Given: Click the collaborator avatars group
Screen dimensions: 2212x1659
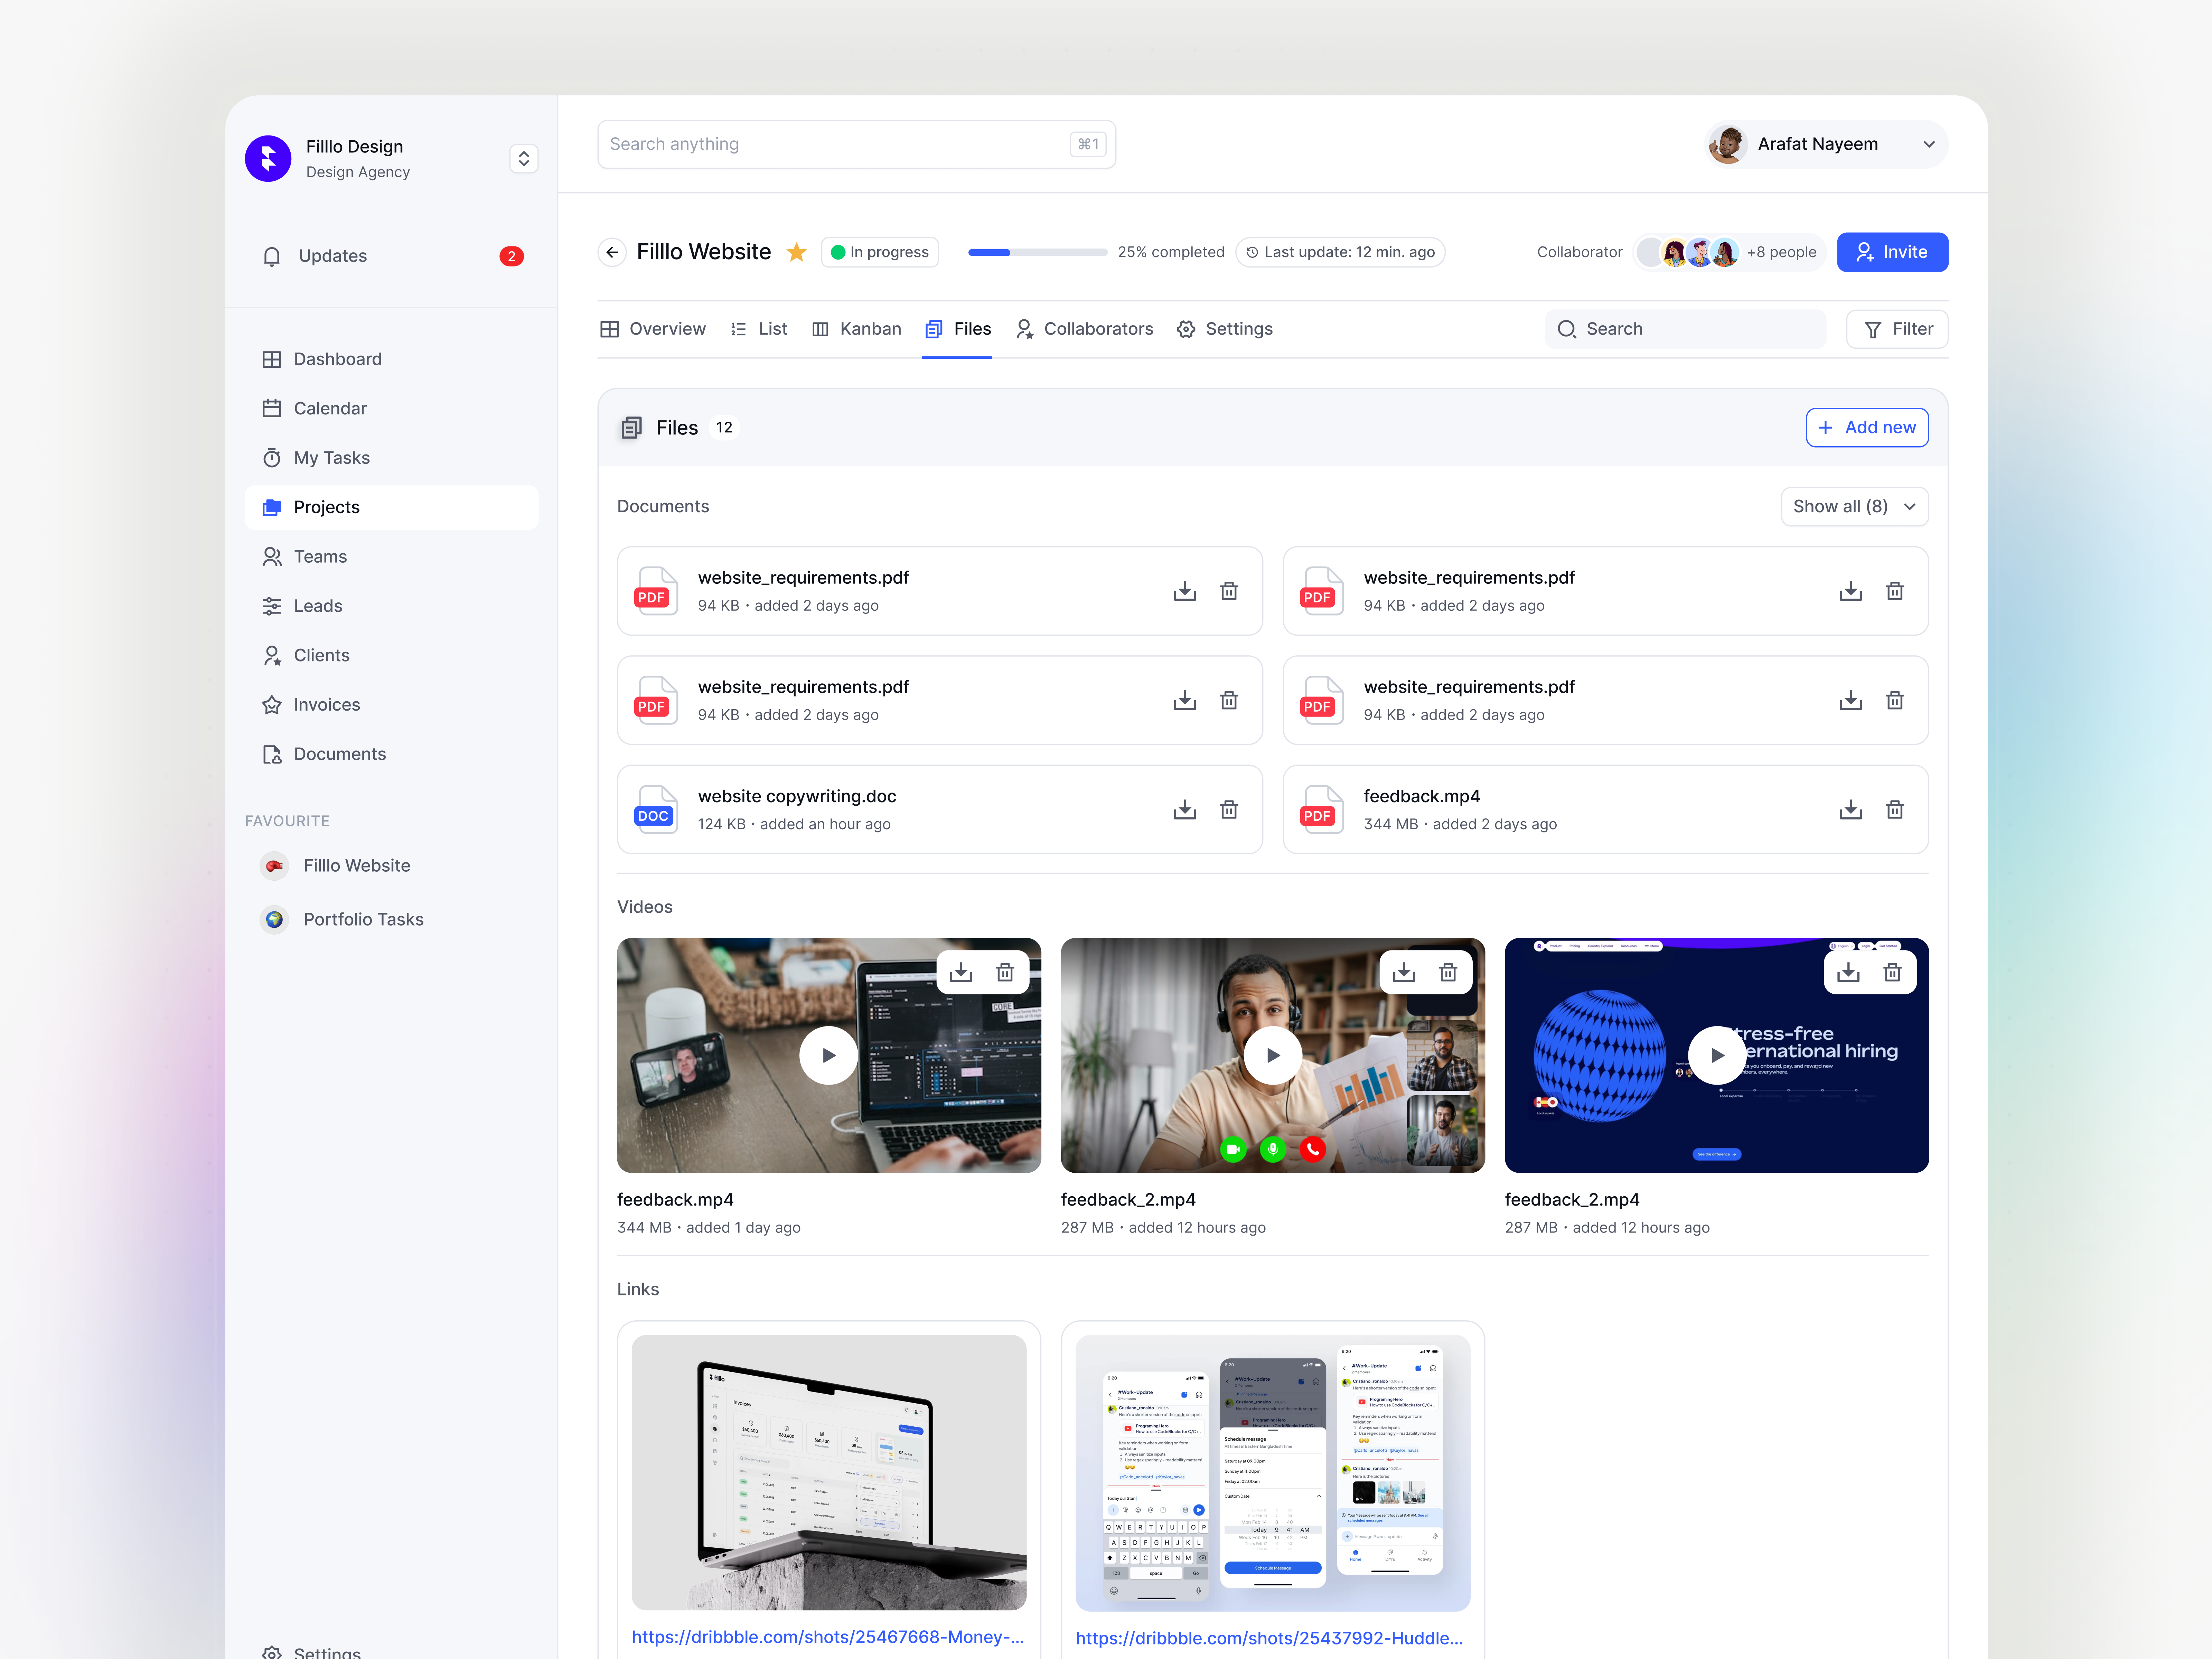Looking at the screenshot, I should tap(1688, 252).
